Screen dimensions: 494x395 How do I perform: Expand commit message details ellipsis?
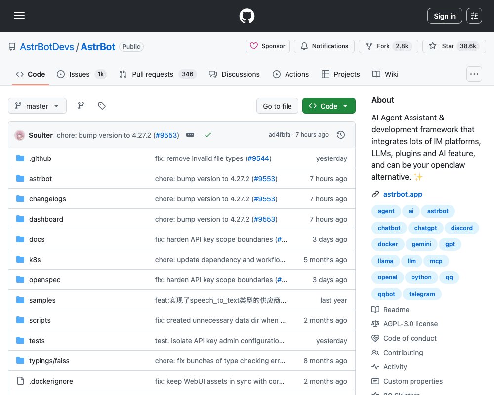point(190,135)
